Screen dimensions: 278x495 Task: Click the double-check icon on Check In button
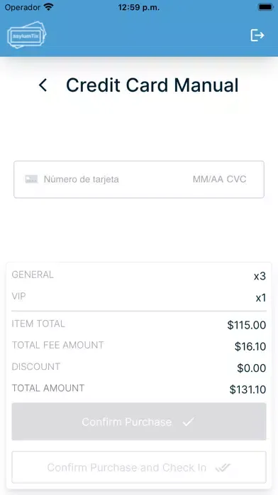[x=223, y=467]
